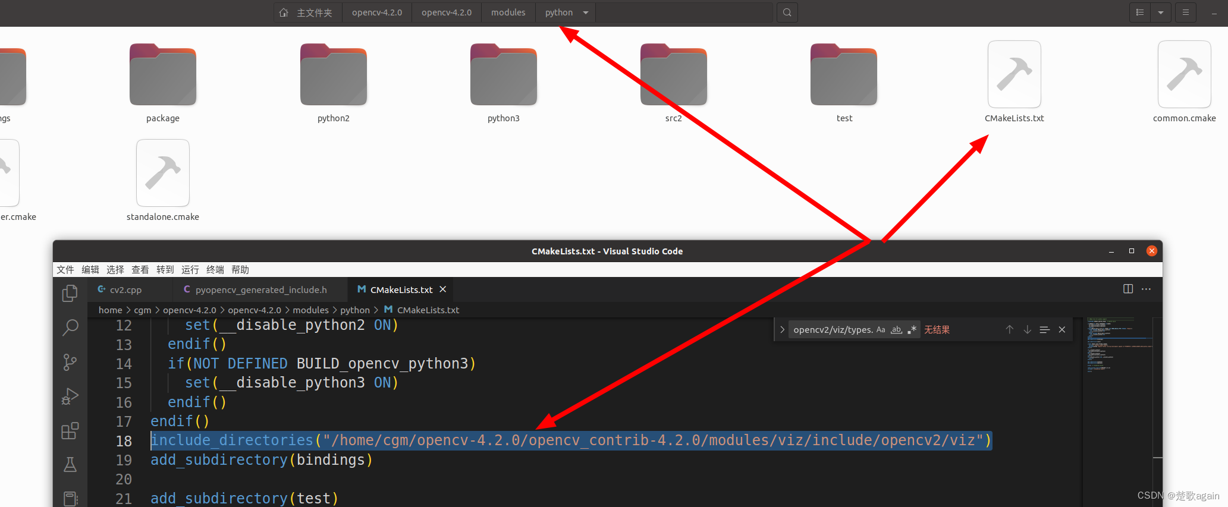1228x507 pixels.
Task: Open the 转到 menu
Action: (x=165, y=270)
